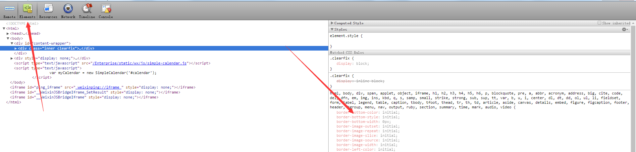Switch to the Elements panel
636x152 pixels.
tap(27, 11)
